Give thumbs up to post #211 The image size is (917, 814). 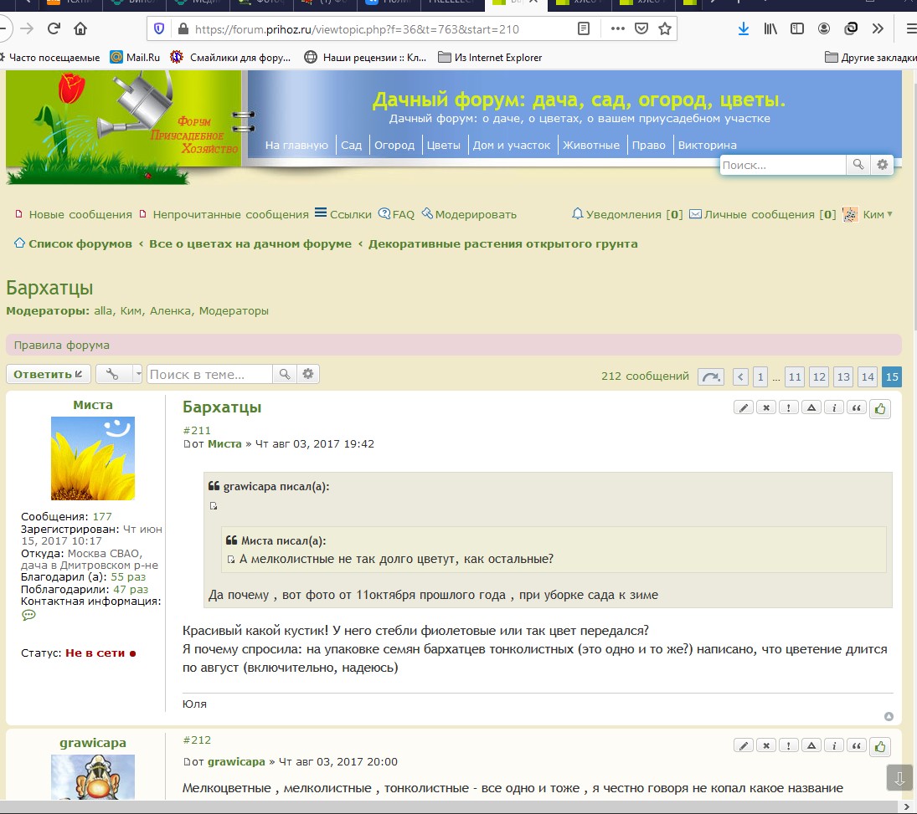coord(880,408)
